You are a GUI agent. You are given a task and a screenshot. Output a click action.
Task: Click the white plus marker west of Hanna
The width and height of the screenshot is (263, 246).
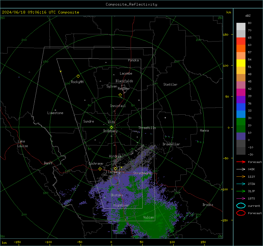click(165, 118)
